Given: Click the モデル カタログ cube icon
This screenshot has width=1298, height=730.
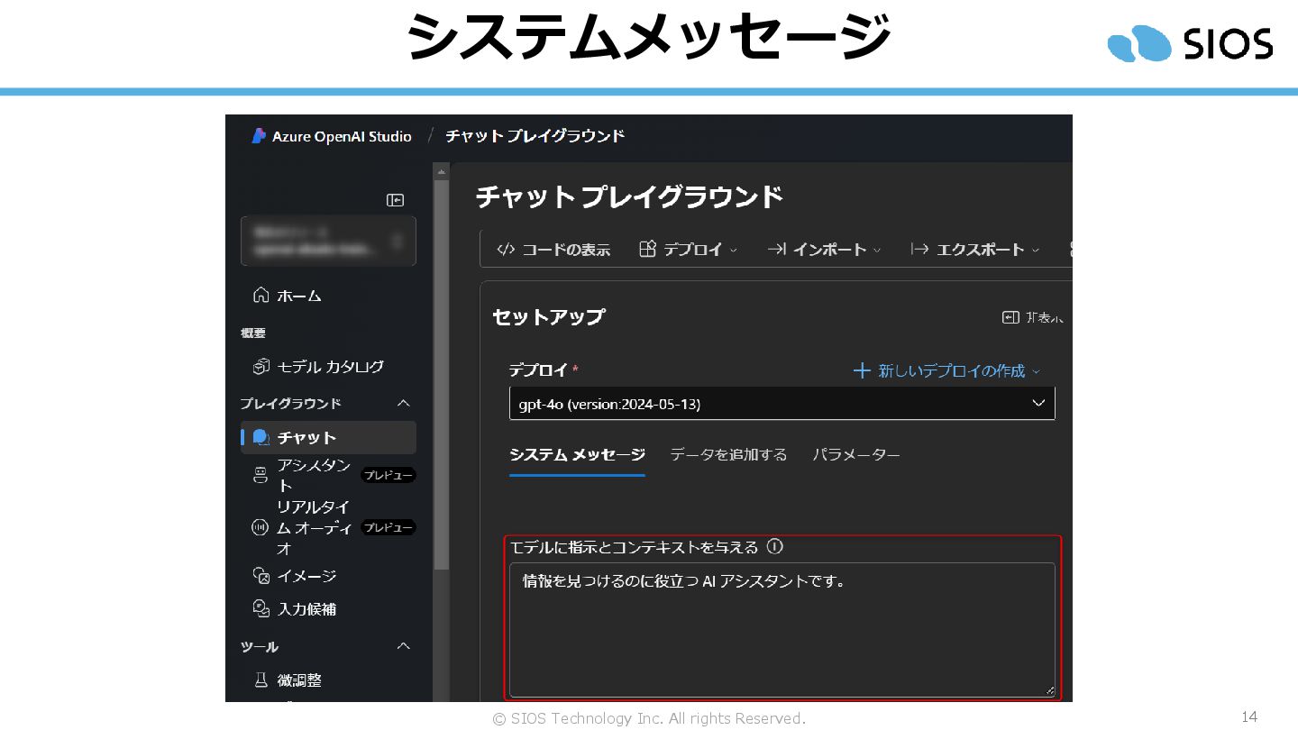Looking at the screenshot, I should pyautogui.click(x=261, y=366).
